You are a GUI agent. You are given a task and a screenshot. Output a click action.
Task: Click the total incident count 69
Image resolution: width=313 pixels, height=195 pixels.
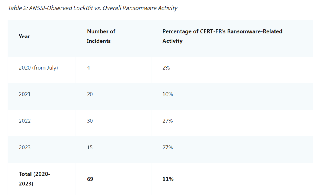point(90,179)
